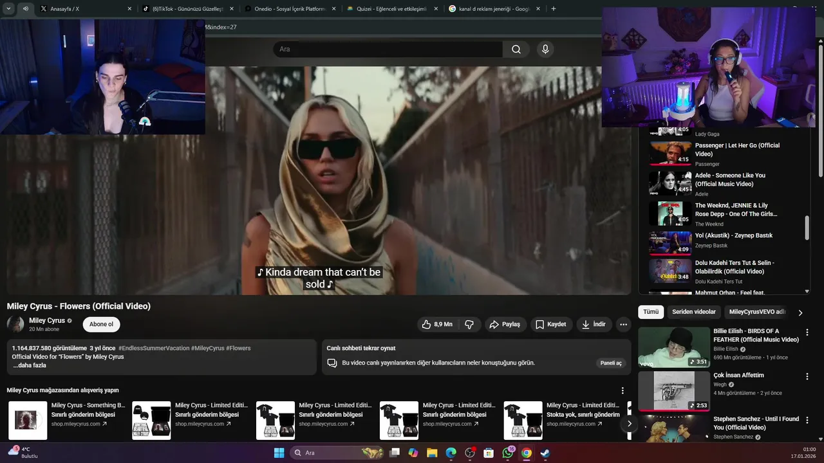The width and height of the screenshot is (824, 463).
Task: Open Microsoft Edge from the taskbar
Action: click(451, 453)
